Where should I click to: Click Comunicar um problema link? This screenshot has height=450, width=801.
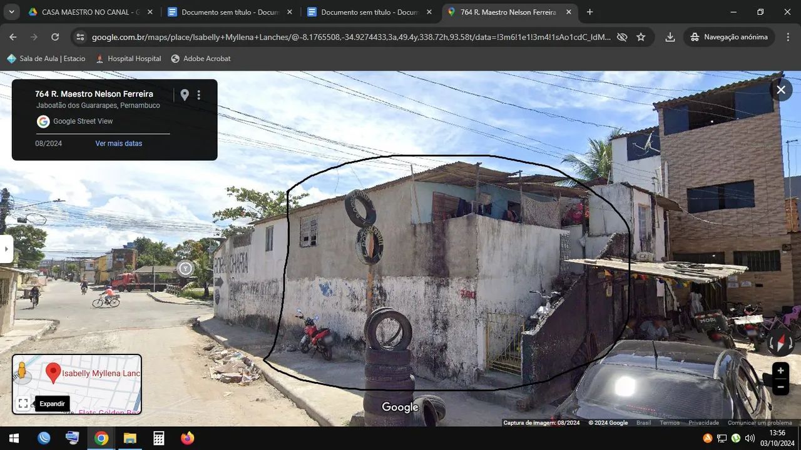click(x=760, y=423)
